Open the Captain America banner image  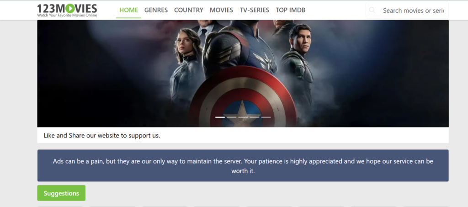pos(243,74)
